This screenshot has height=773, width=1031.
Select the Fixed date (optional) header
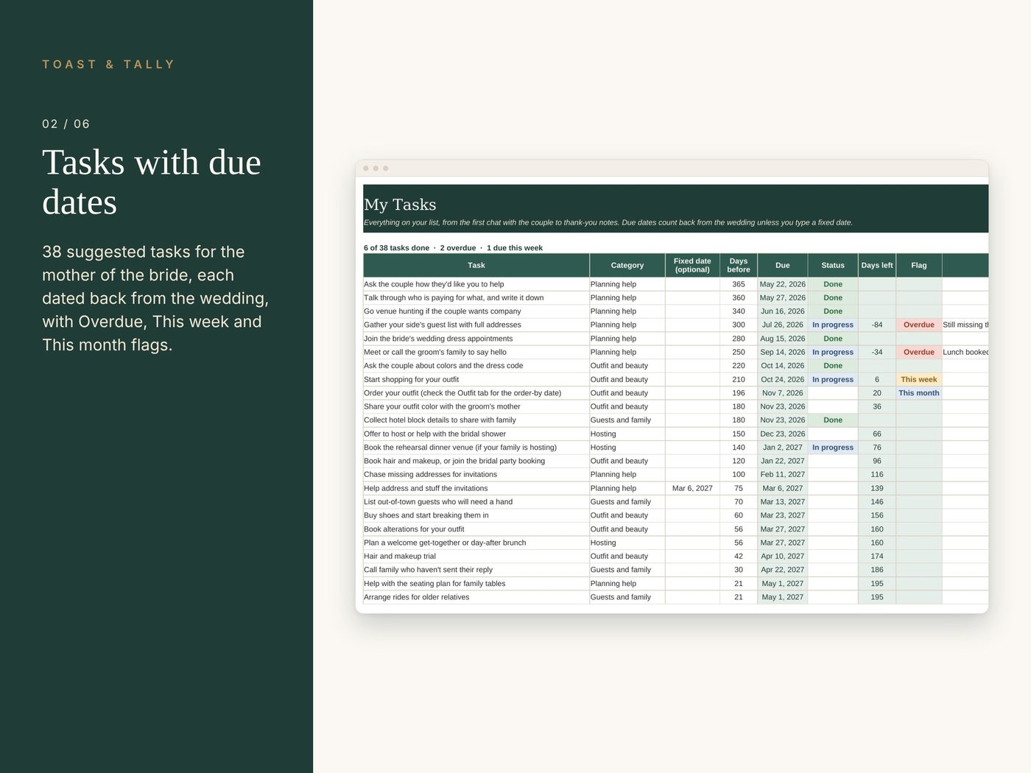pos(692,265)
